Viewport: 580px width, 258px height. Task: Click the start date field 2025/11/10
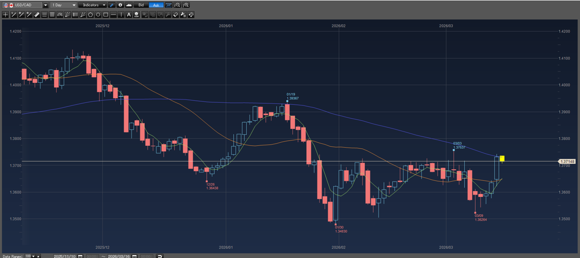click(64, 256)
